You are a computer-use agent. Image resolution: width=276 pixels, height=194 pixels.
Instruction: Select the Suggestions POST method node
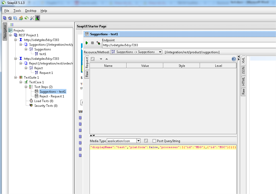(x=43, y=49)
